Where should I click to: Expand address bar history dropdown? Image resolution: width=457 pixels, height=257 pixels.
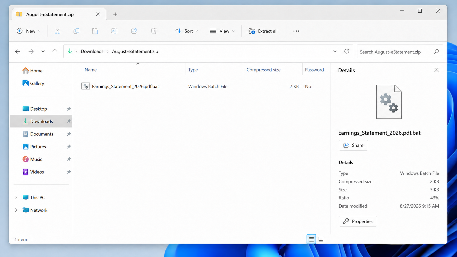(x=335, y=51)
